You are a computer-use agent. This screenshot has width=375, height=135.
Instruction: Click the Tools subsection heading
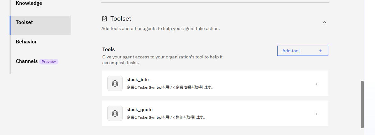click(109, 49)
